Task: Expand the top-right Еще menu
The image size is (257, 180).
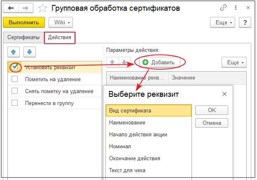Action: click(223, 22)
